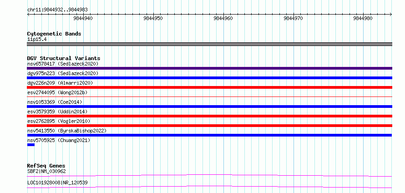The height and width of the screenshot is (193, 405).
Task: Click the thin red esv2744095 variant line
Action: point(209,97)
